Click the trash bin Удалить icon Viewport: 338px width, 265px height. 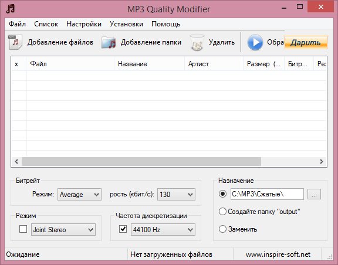click(x=197, y=42)
